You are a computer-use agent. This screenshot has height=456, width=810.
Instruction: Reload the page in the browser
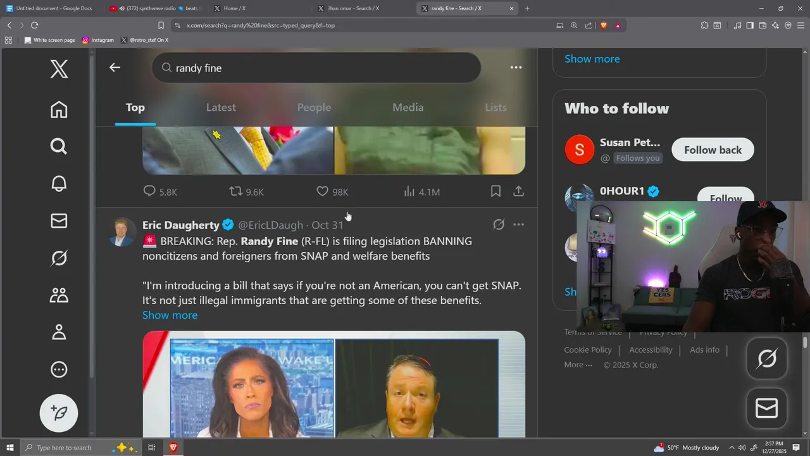(34, 25)
